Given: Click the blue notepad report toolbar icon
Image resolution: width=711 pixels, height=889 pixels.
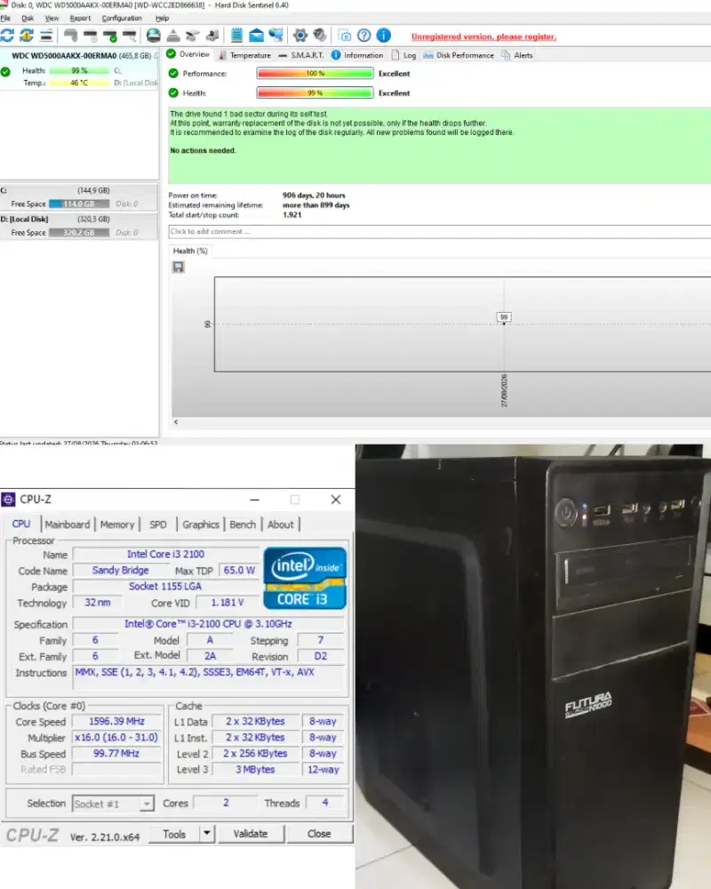Looking at the screenshot, I should [x=236, y=36].
